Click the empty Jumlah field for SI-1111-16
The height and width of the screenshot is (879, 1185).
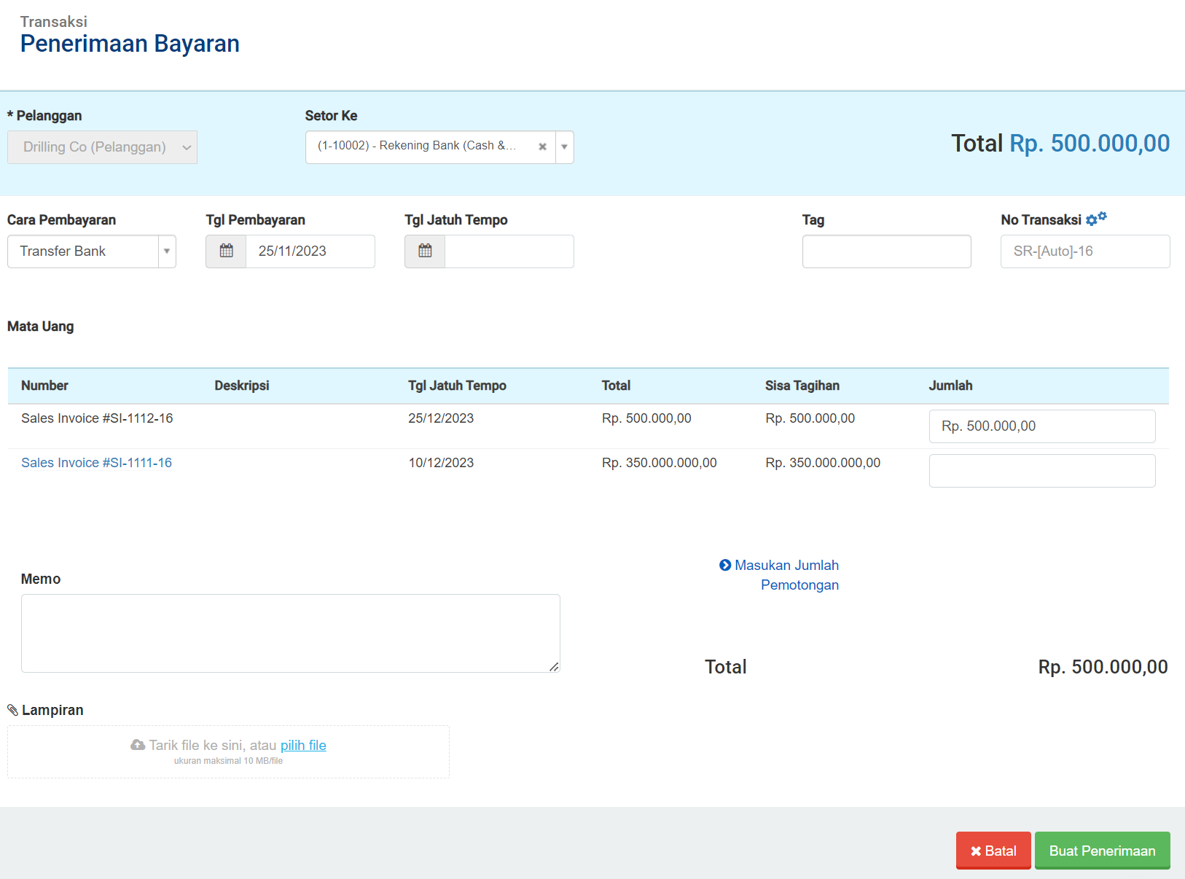[1041, 471]
